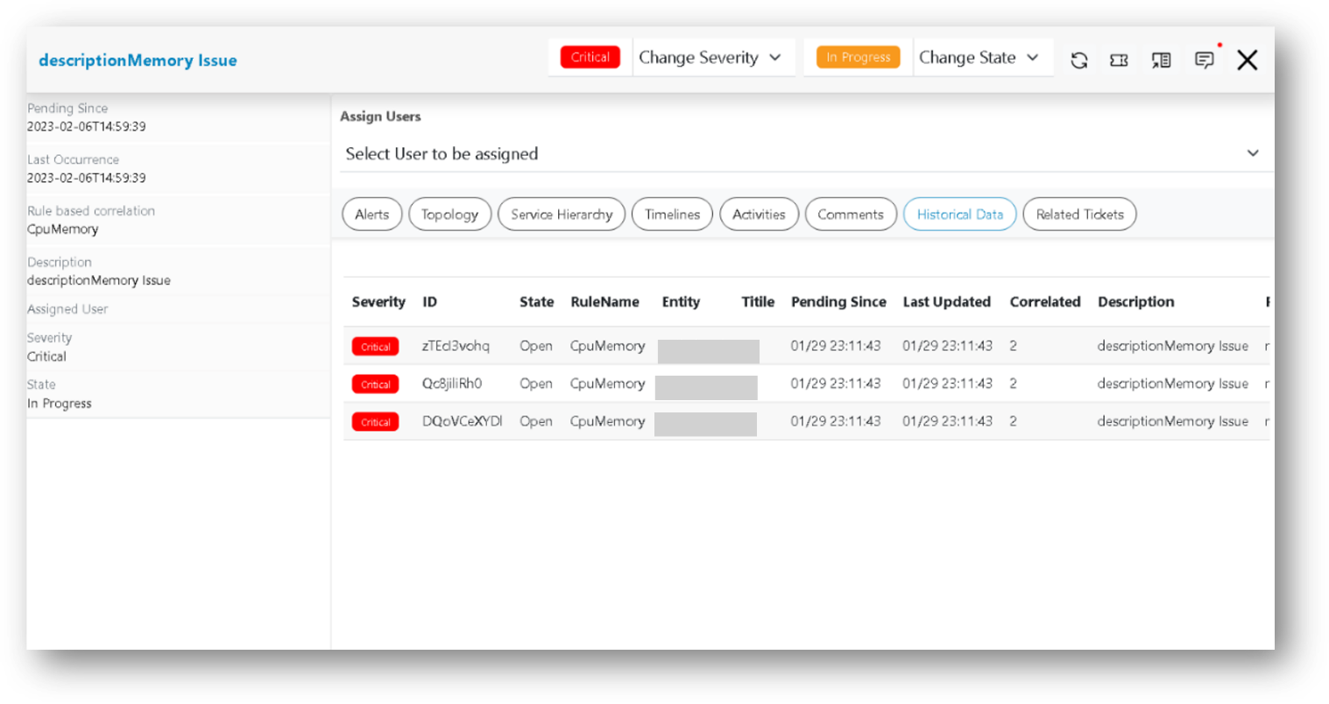Click the Description column header
The image size is (1329, 704).
coord(1135,301)
